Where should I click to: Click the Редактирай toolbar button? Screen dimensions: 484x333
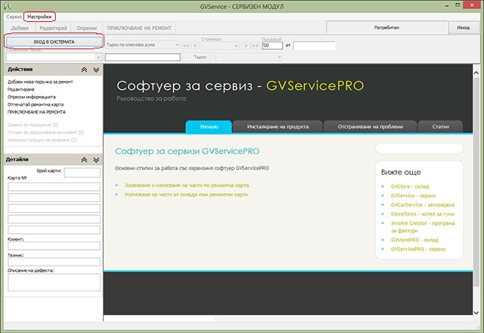coord(53,28)
